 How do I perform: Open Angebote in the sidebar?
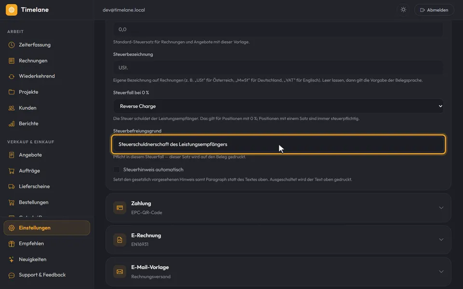(x=47, y=155)
